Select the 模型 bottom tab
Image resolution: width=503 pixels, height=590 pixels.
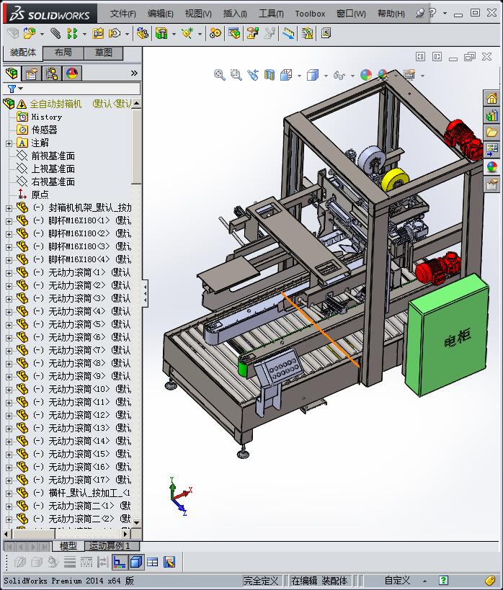coord(68,546)
